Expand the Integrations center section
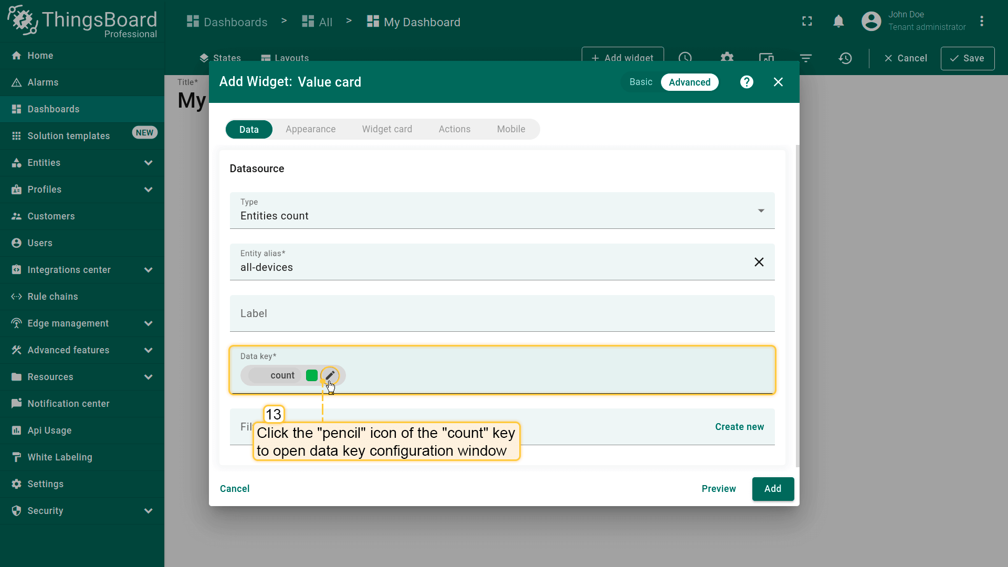Image resolution: width=1008 pixels, height=567 pixels. pyautogui.click(x=149, y=270)
